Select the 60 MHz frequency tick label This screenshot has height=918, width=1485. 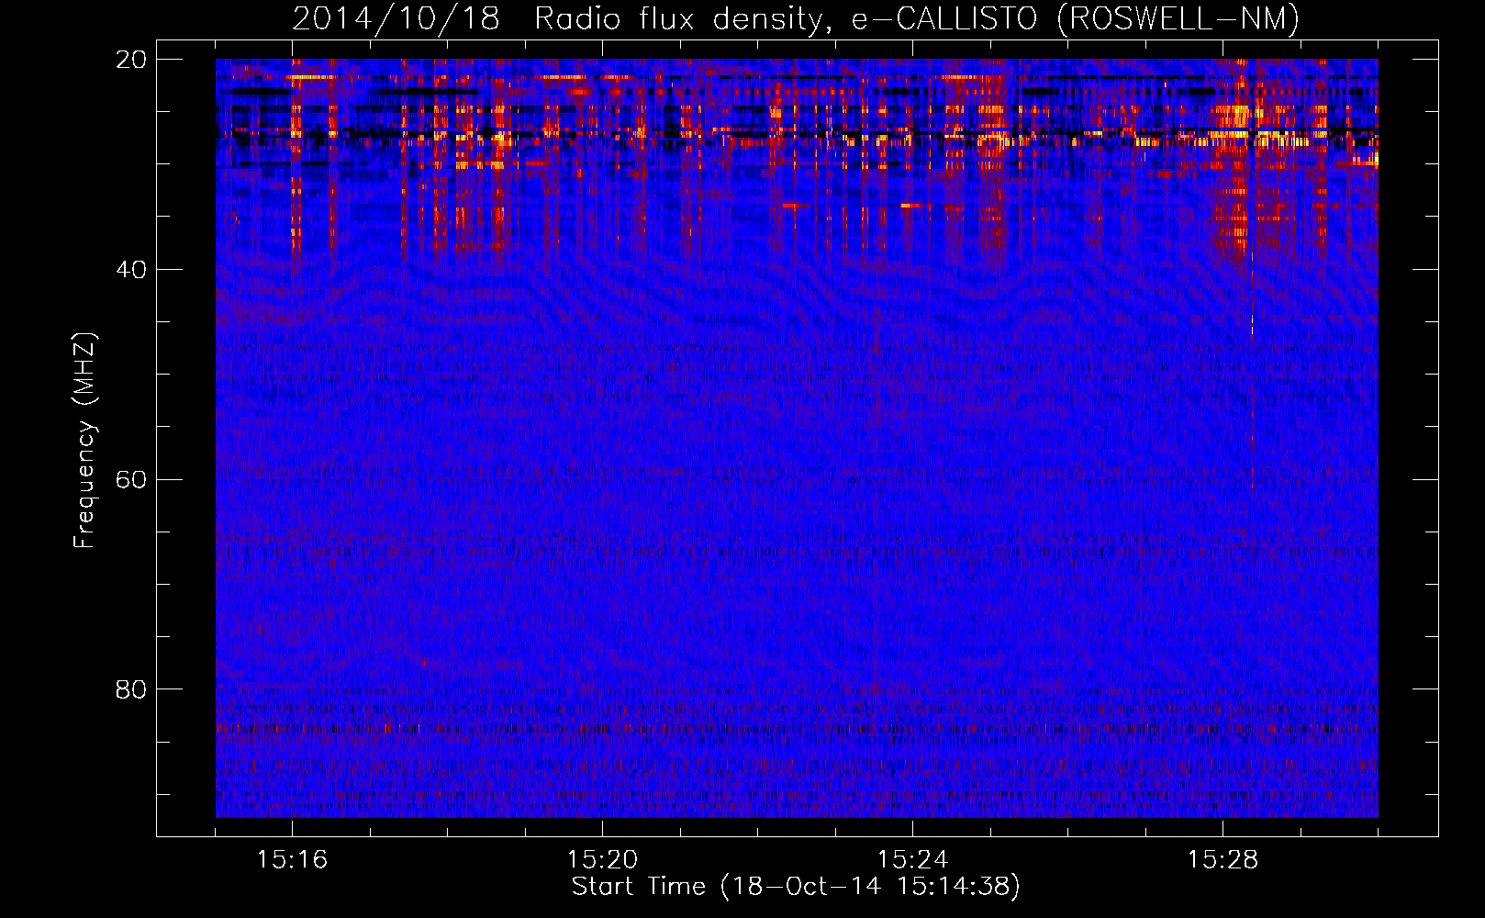point(131,480)
